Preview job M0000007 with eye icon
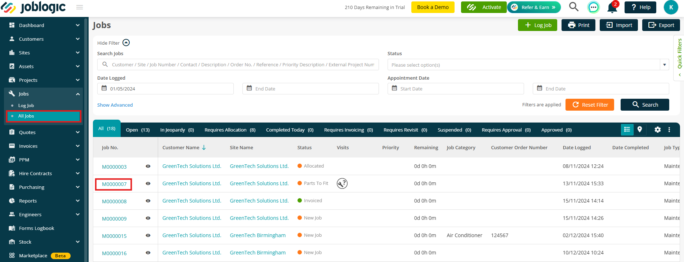This screenshot has width=684, height=262. tap(148, 183)
